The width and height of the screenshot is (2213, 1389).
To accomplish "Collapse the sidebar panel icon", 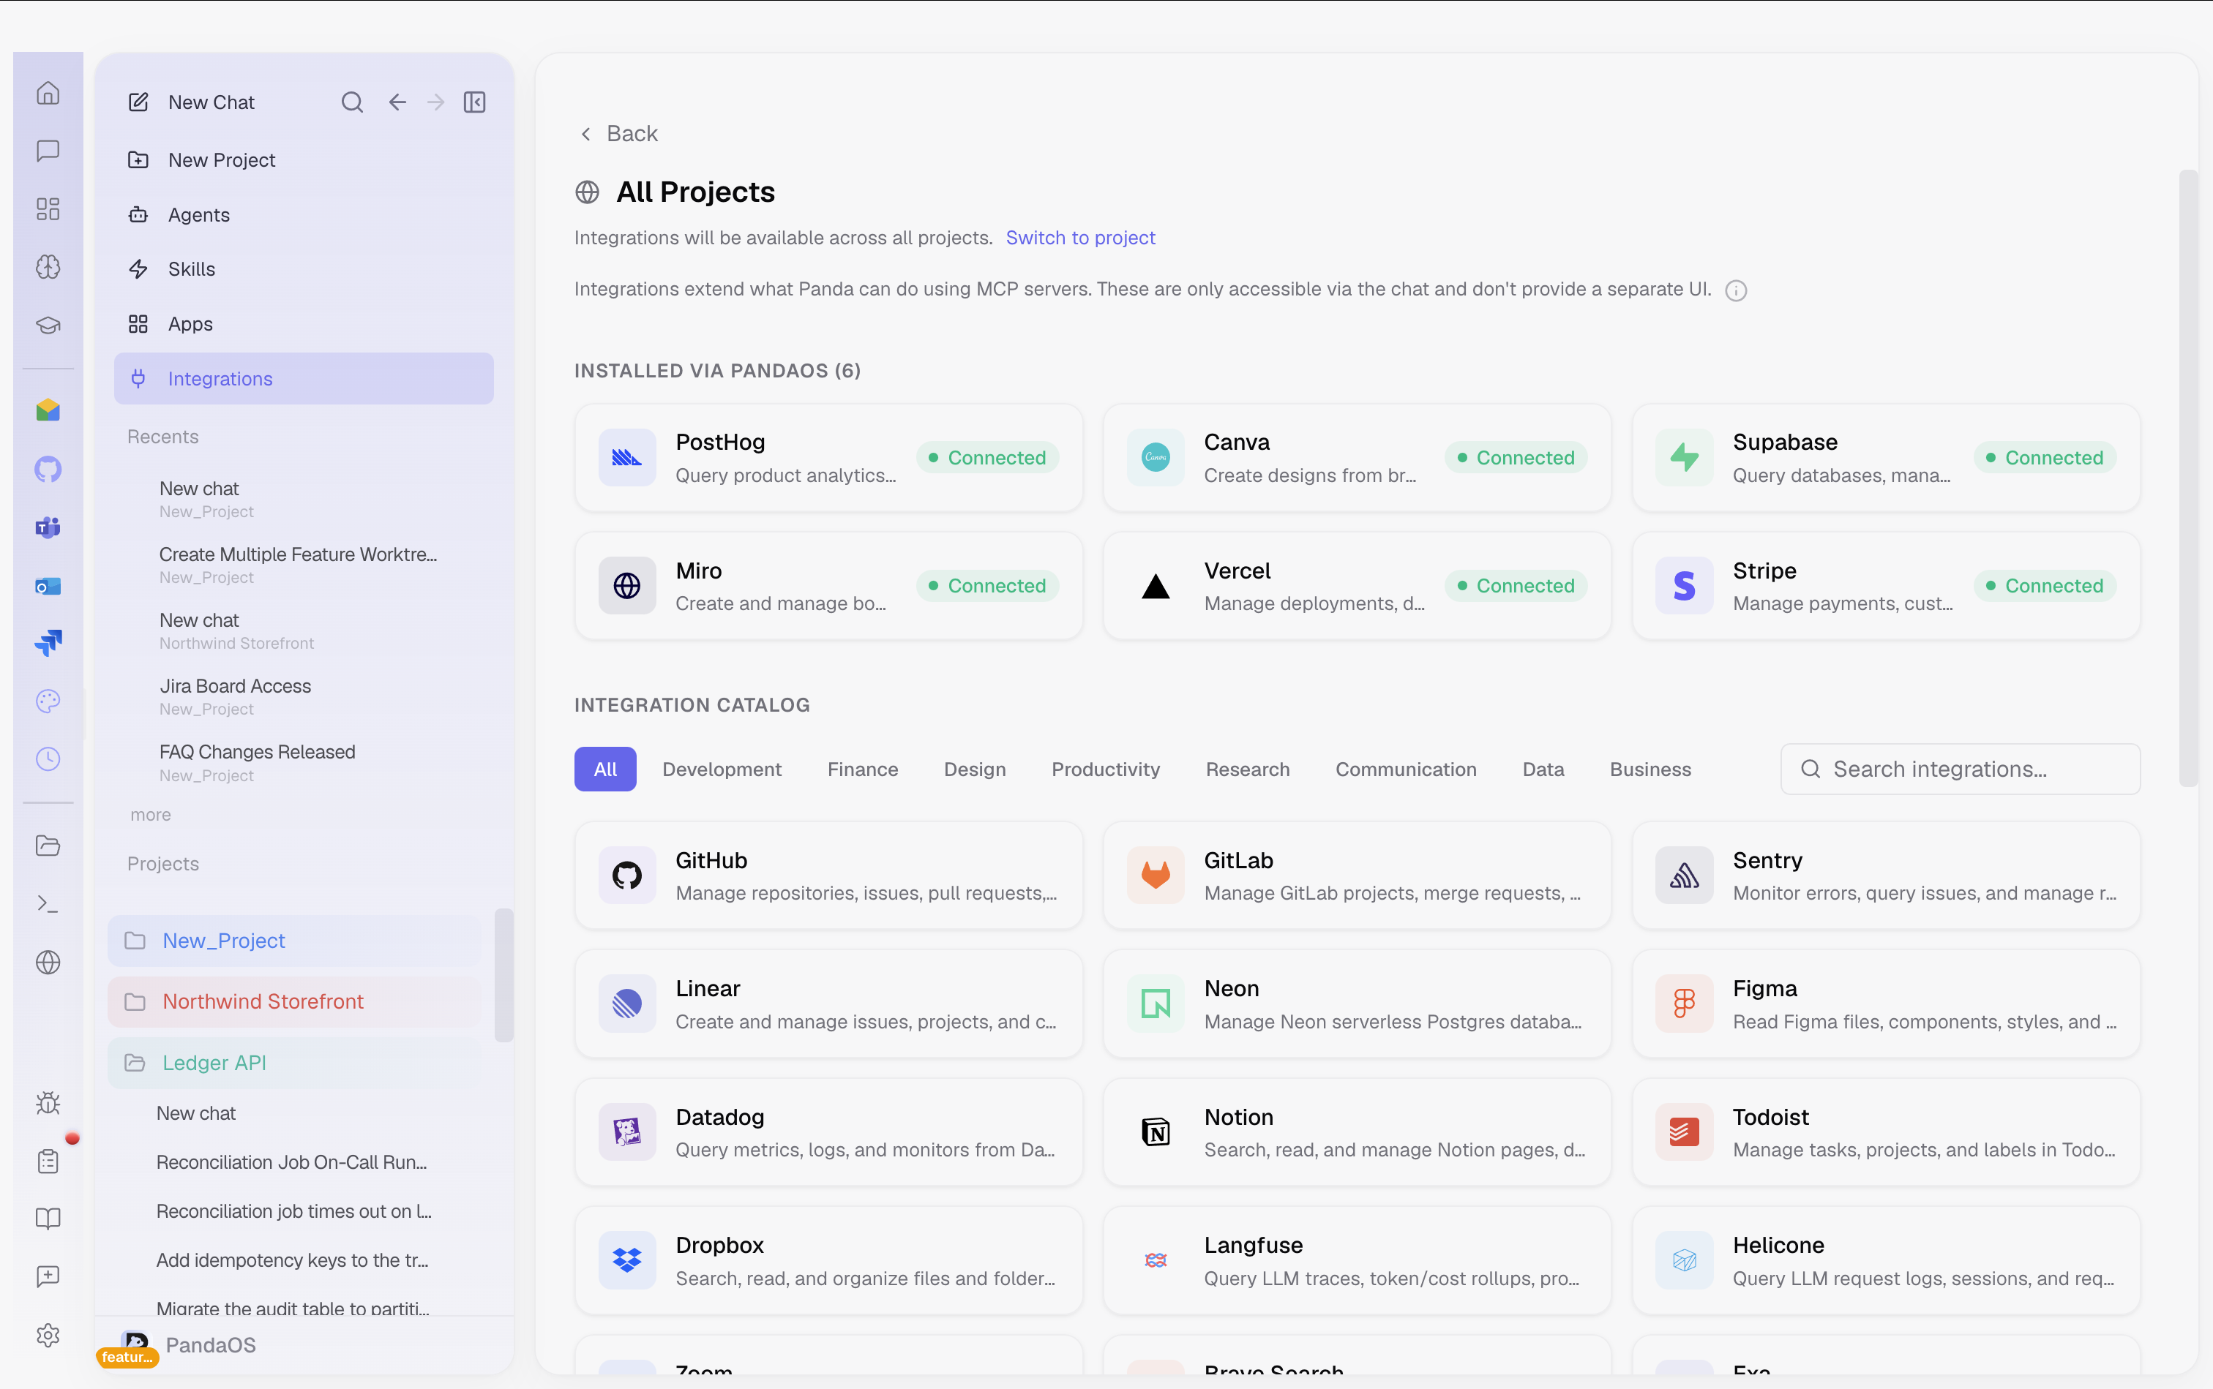I will coord(474,102).
